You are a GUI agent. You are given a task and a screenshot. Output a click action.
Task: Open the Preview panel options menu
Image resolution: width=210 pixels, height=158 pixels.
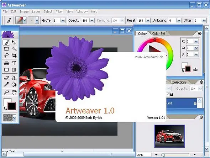tap(201, 117)
